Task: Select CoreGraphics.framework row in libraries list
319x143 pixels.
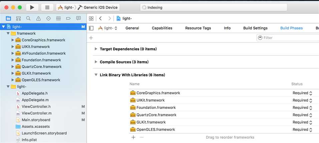Action: (x=224, y=93)
